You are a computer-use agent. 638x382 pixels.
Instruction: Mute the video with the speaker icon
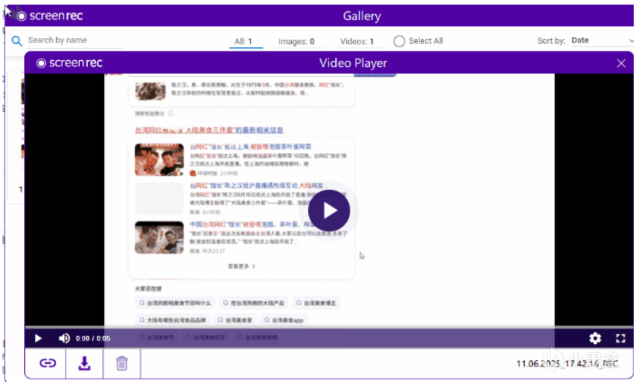[64, 339]
